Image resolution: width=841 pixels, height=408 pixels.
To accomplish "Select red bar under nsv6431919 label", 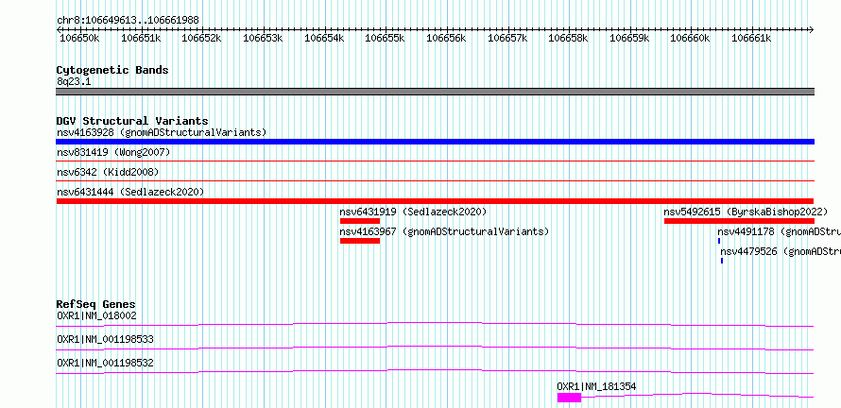I will tap(360, 221).
